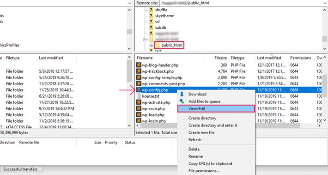
Task: Select the wp-cron.php filename
Action: point(153,108)
